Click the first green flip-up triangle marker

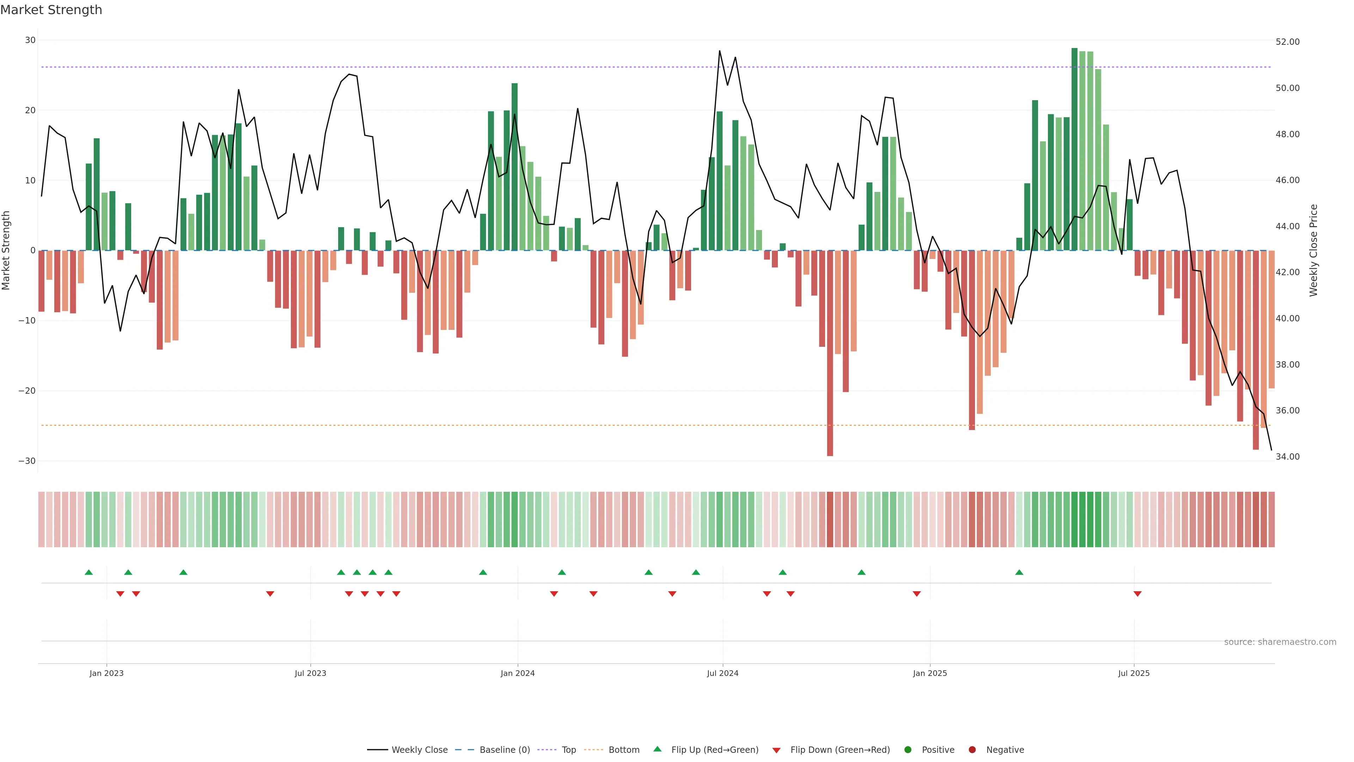pos(89,572)
